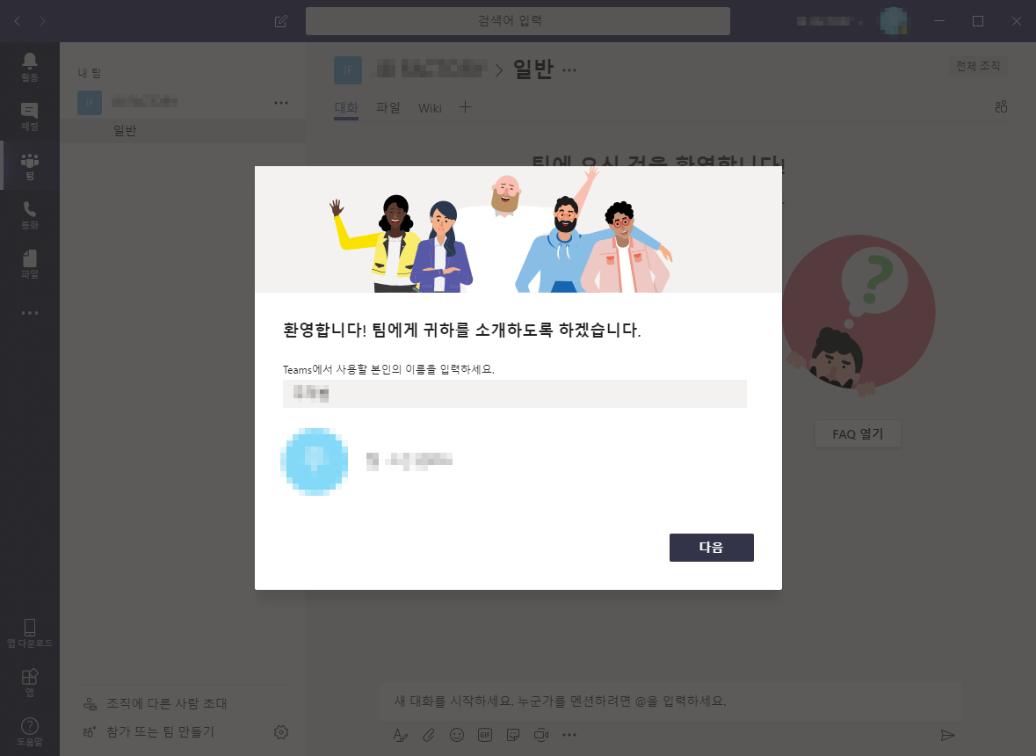Image resolution: width=1036 pixels, height=756 pixels.
Task: Open the 활동 (Activity) bell icon
Action: [x=30, y=67]
